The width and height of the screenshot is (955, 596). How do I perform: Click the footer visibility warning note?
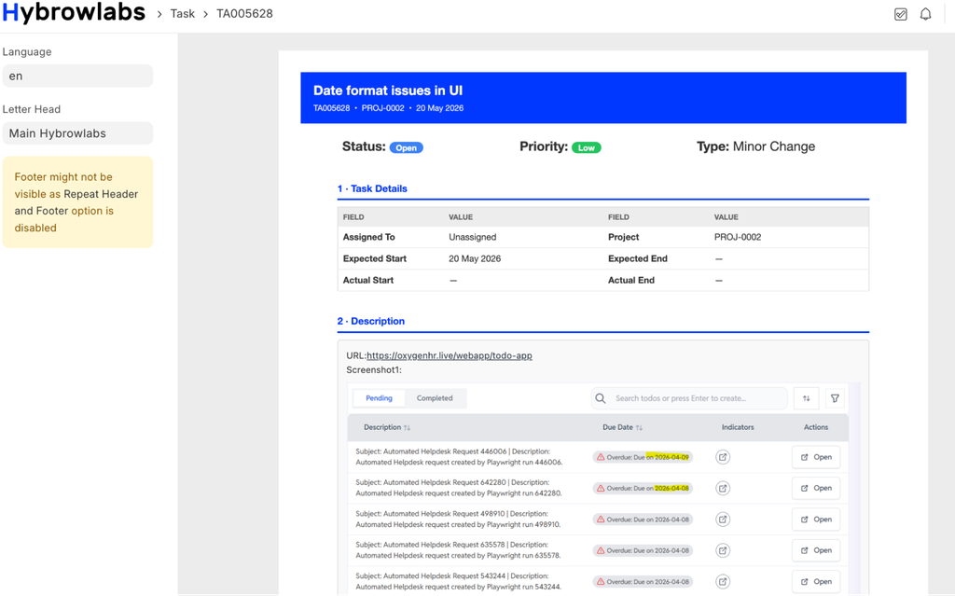(x=77, y=201)
